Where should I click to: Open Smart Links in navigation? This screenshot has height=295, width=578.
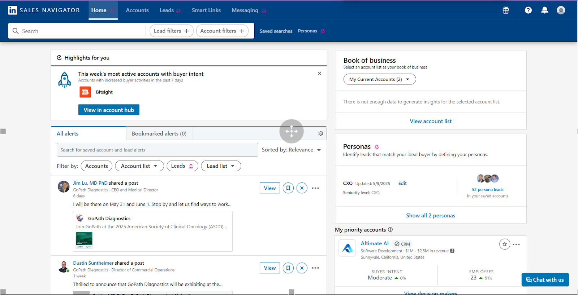(x=206, y=10)
